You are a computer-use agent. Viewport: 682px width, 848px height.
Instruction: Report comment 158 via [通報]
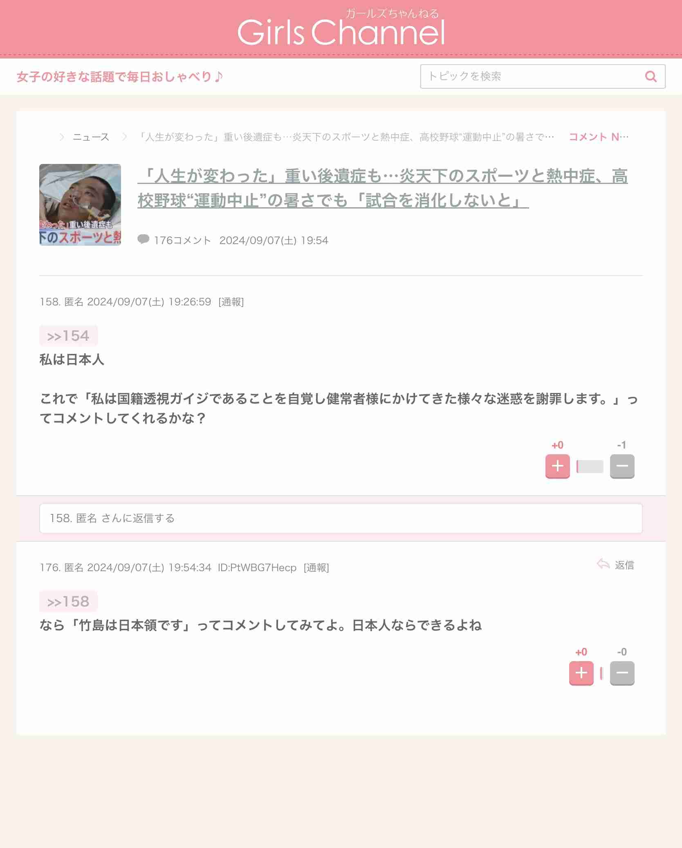tap(231, 302)
